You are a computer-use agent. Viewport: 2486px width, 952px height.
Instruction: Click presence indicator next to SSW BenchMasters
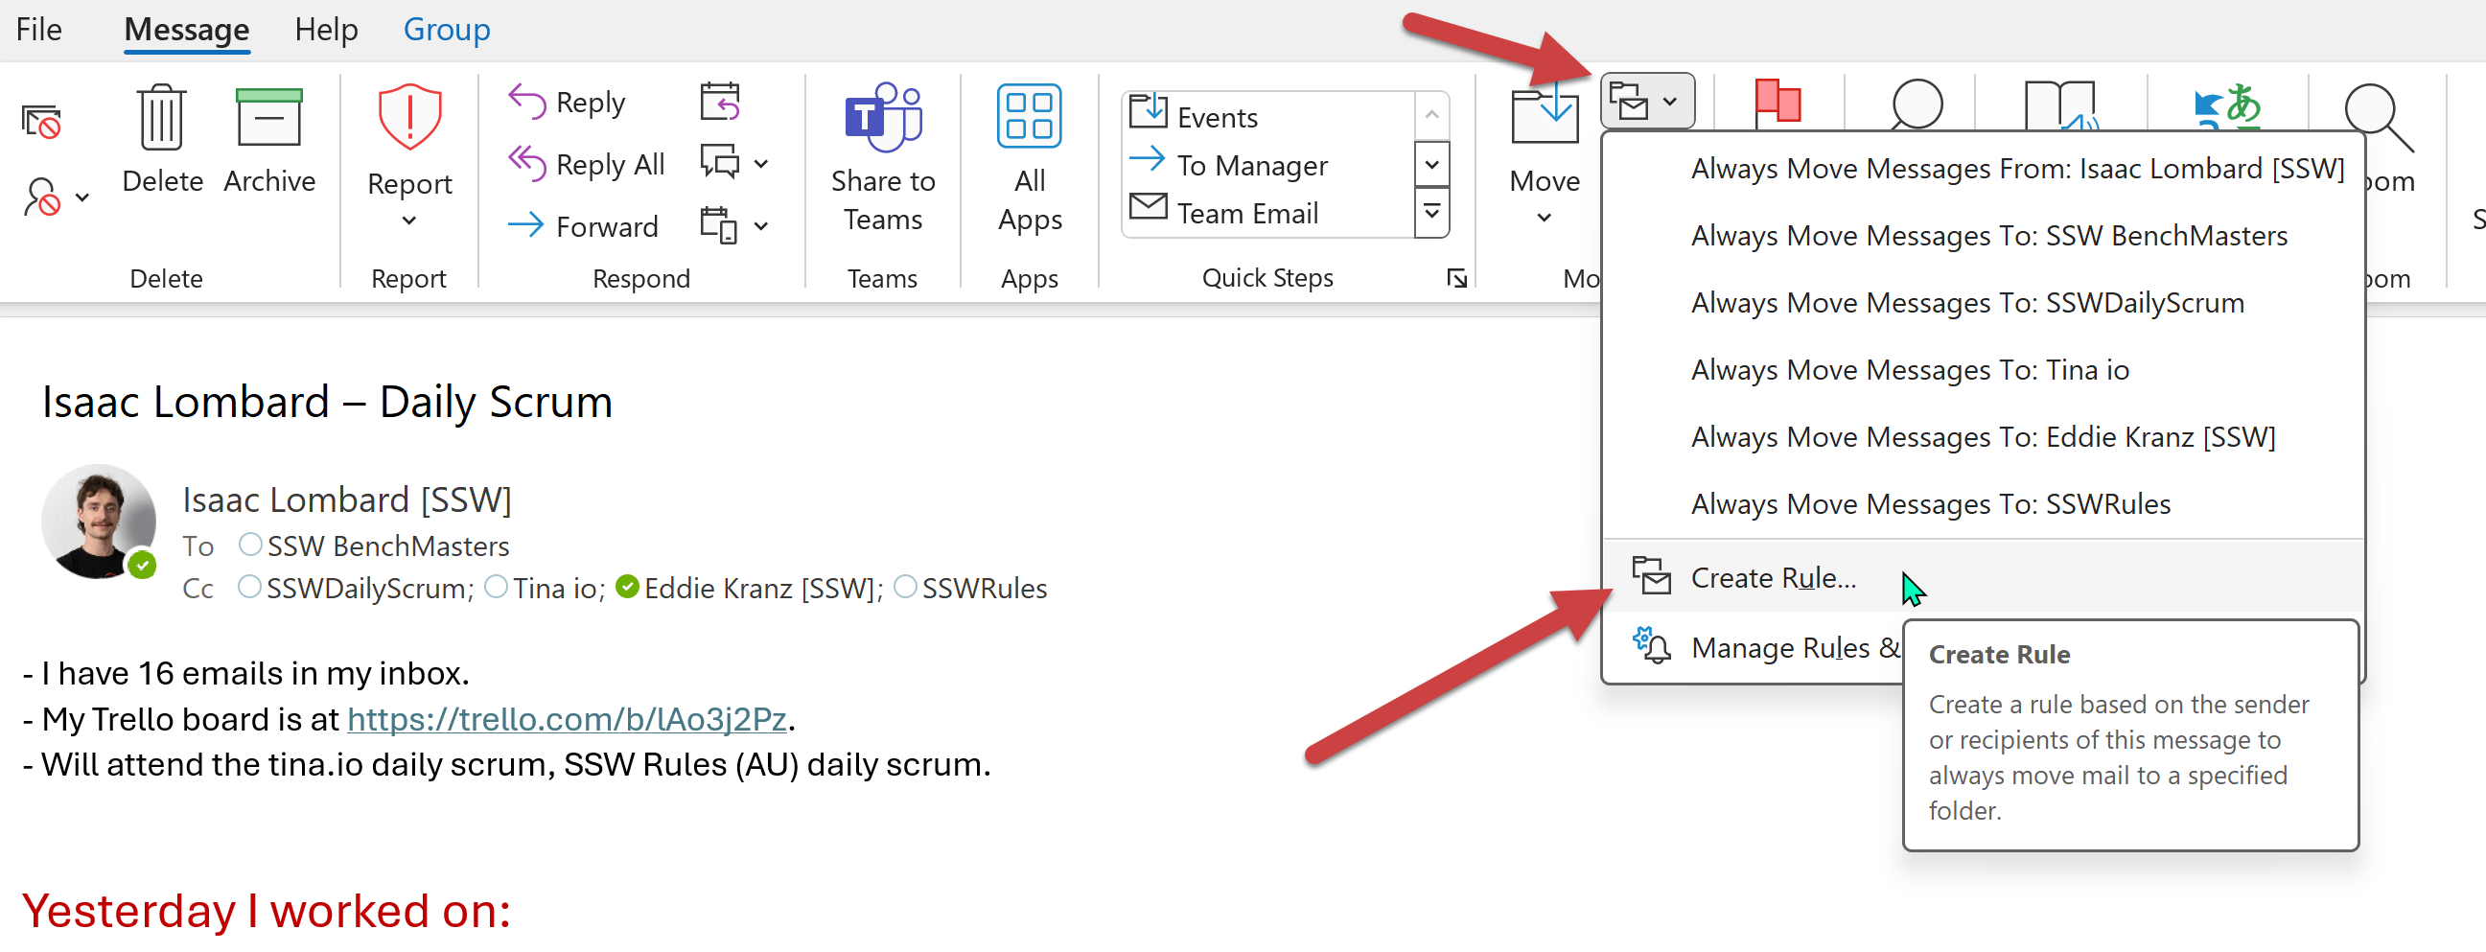250,546
